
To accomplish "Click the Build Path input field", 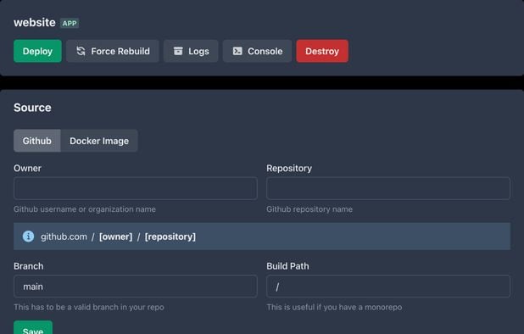I will point(388,287).
